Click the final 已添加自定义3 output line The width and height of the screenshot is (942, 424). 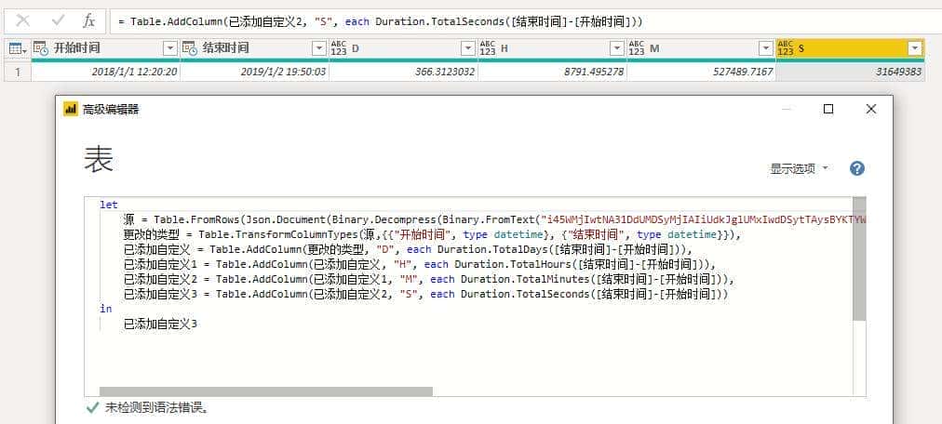coord(160,324)
